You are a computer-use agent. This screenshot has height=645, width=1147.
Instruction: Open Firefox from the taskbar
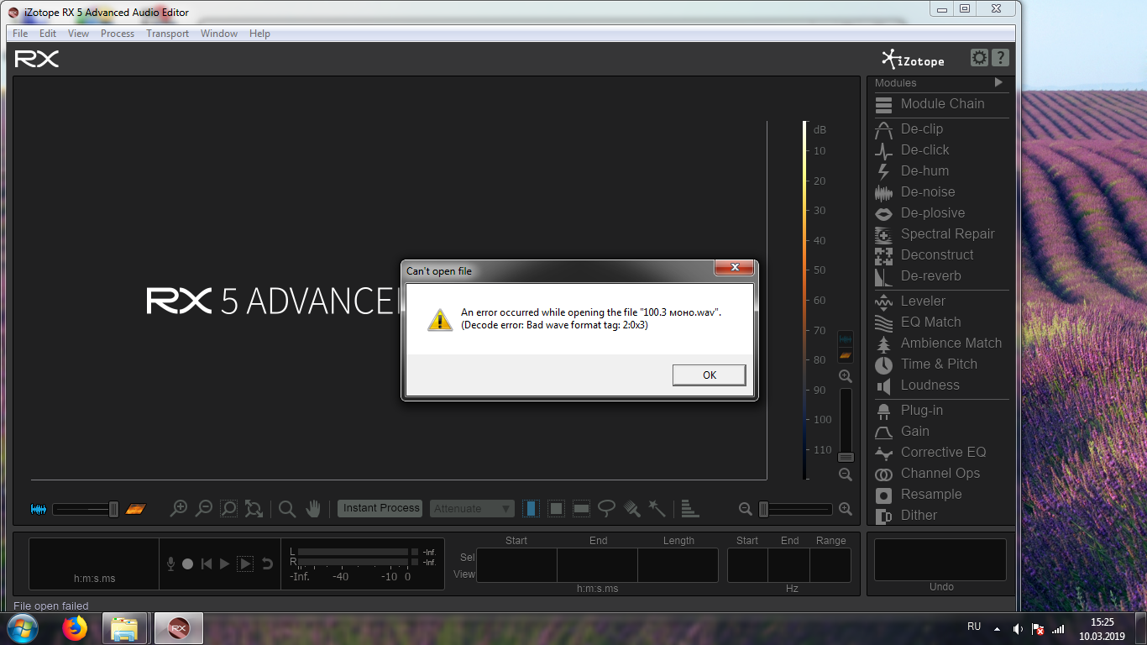pyautogui.click(x=75, y=628)
